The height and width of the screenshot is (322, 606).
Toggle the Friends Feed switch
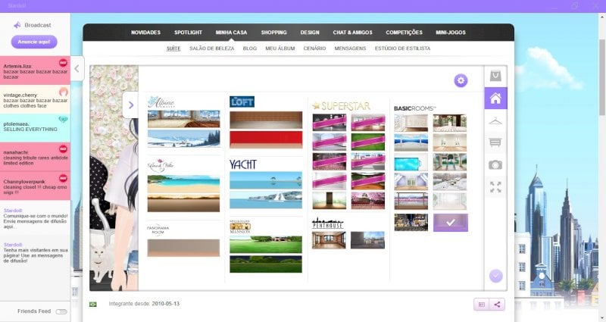click(61, 311)
